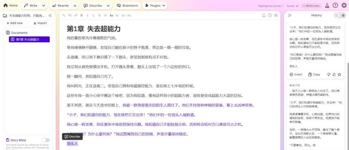349x150 pixels.
Task: Click paragraph starting 头很痛，所以我下意识
Action: point(118,57)
